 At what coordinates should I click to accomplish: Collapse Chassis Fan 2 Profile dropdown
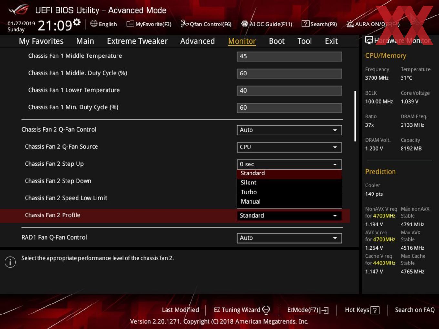coord(289,215)
